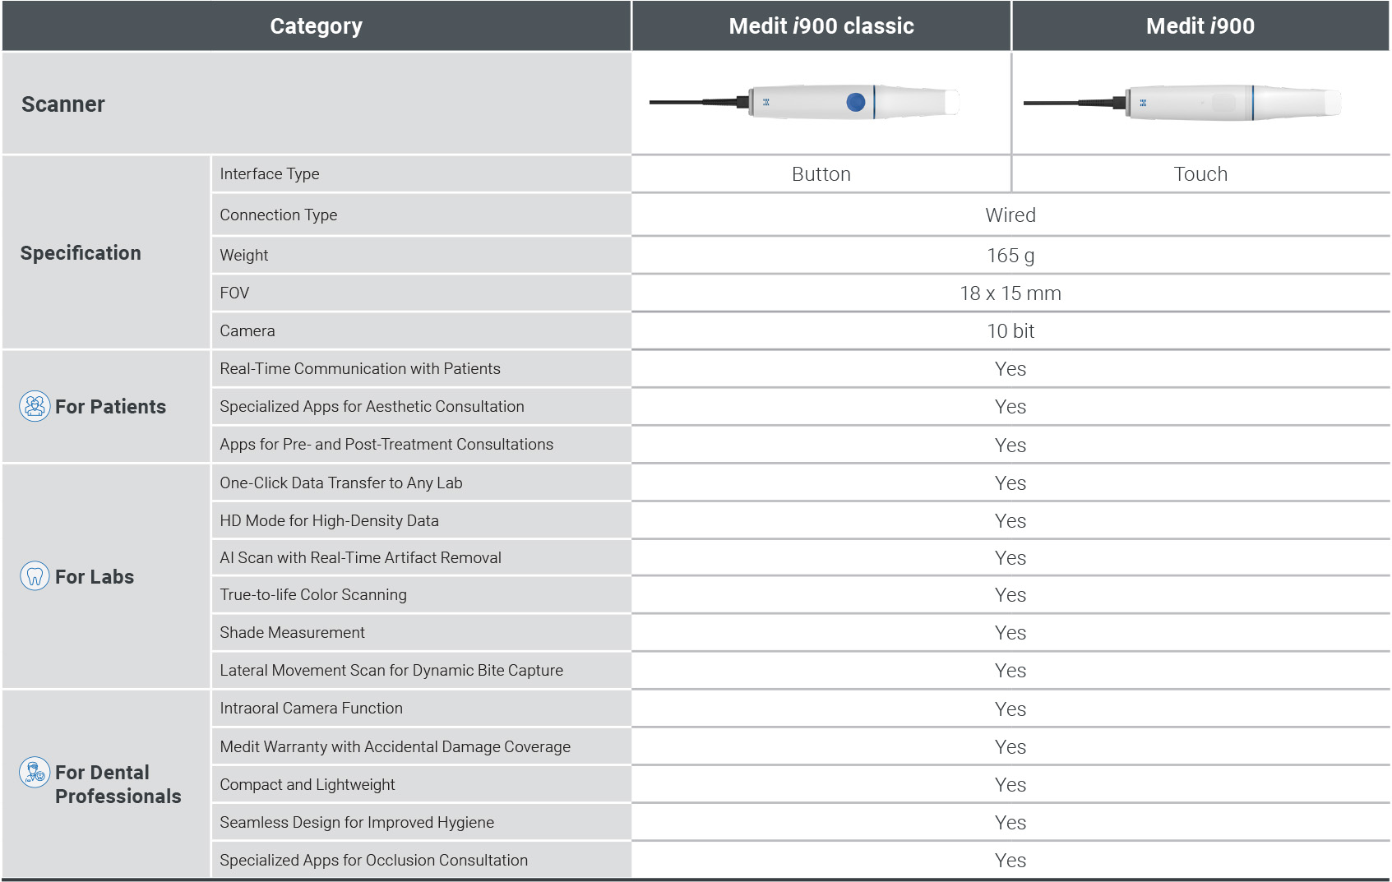Select the Medit i900 touch scanner image
Image resolution: width=1392 pixels, height=882 pixels.
1182,104
